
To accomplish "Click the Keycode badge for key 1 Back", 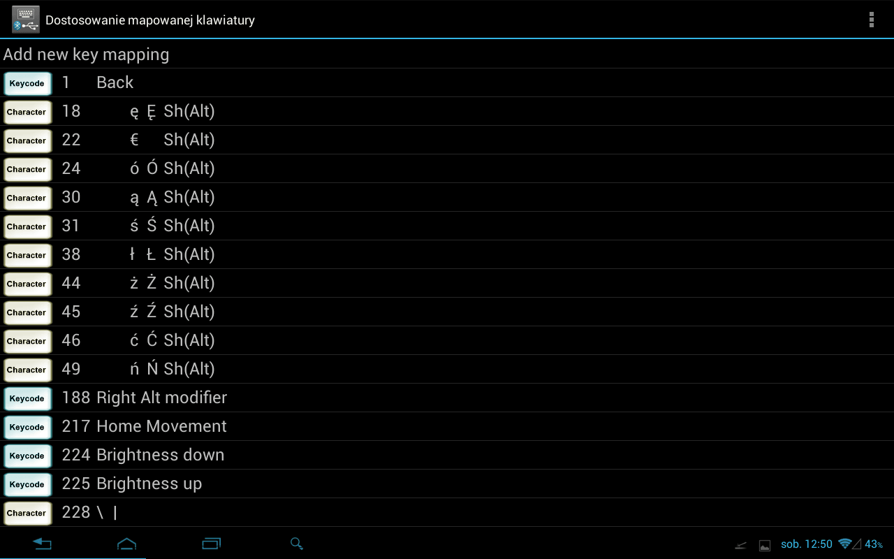I will coord(27,83).
